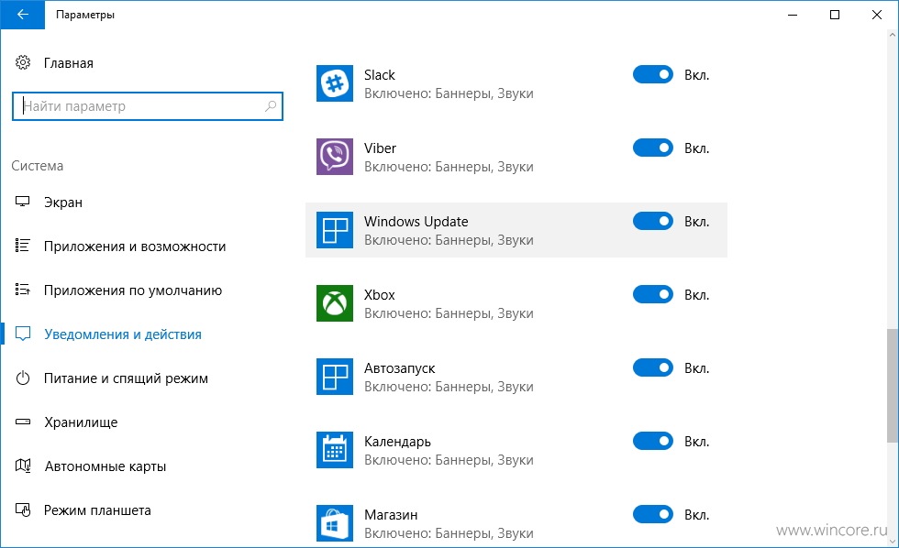The width and height of the screenshot is (899, 548).
Task: Disable Slack notifications toggle
Action: [x=652, y=74]
